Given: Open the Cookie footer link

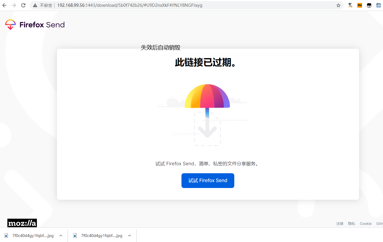Looking at the screenshot, I should coord(366,223).
